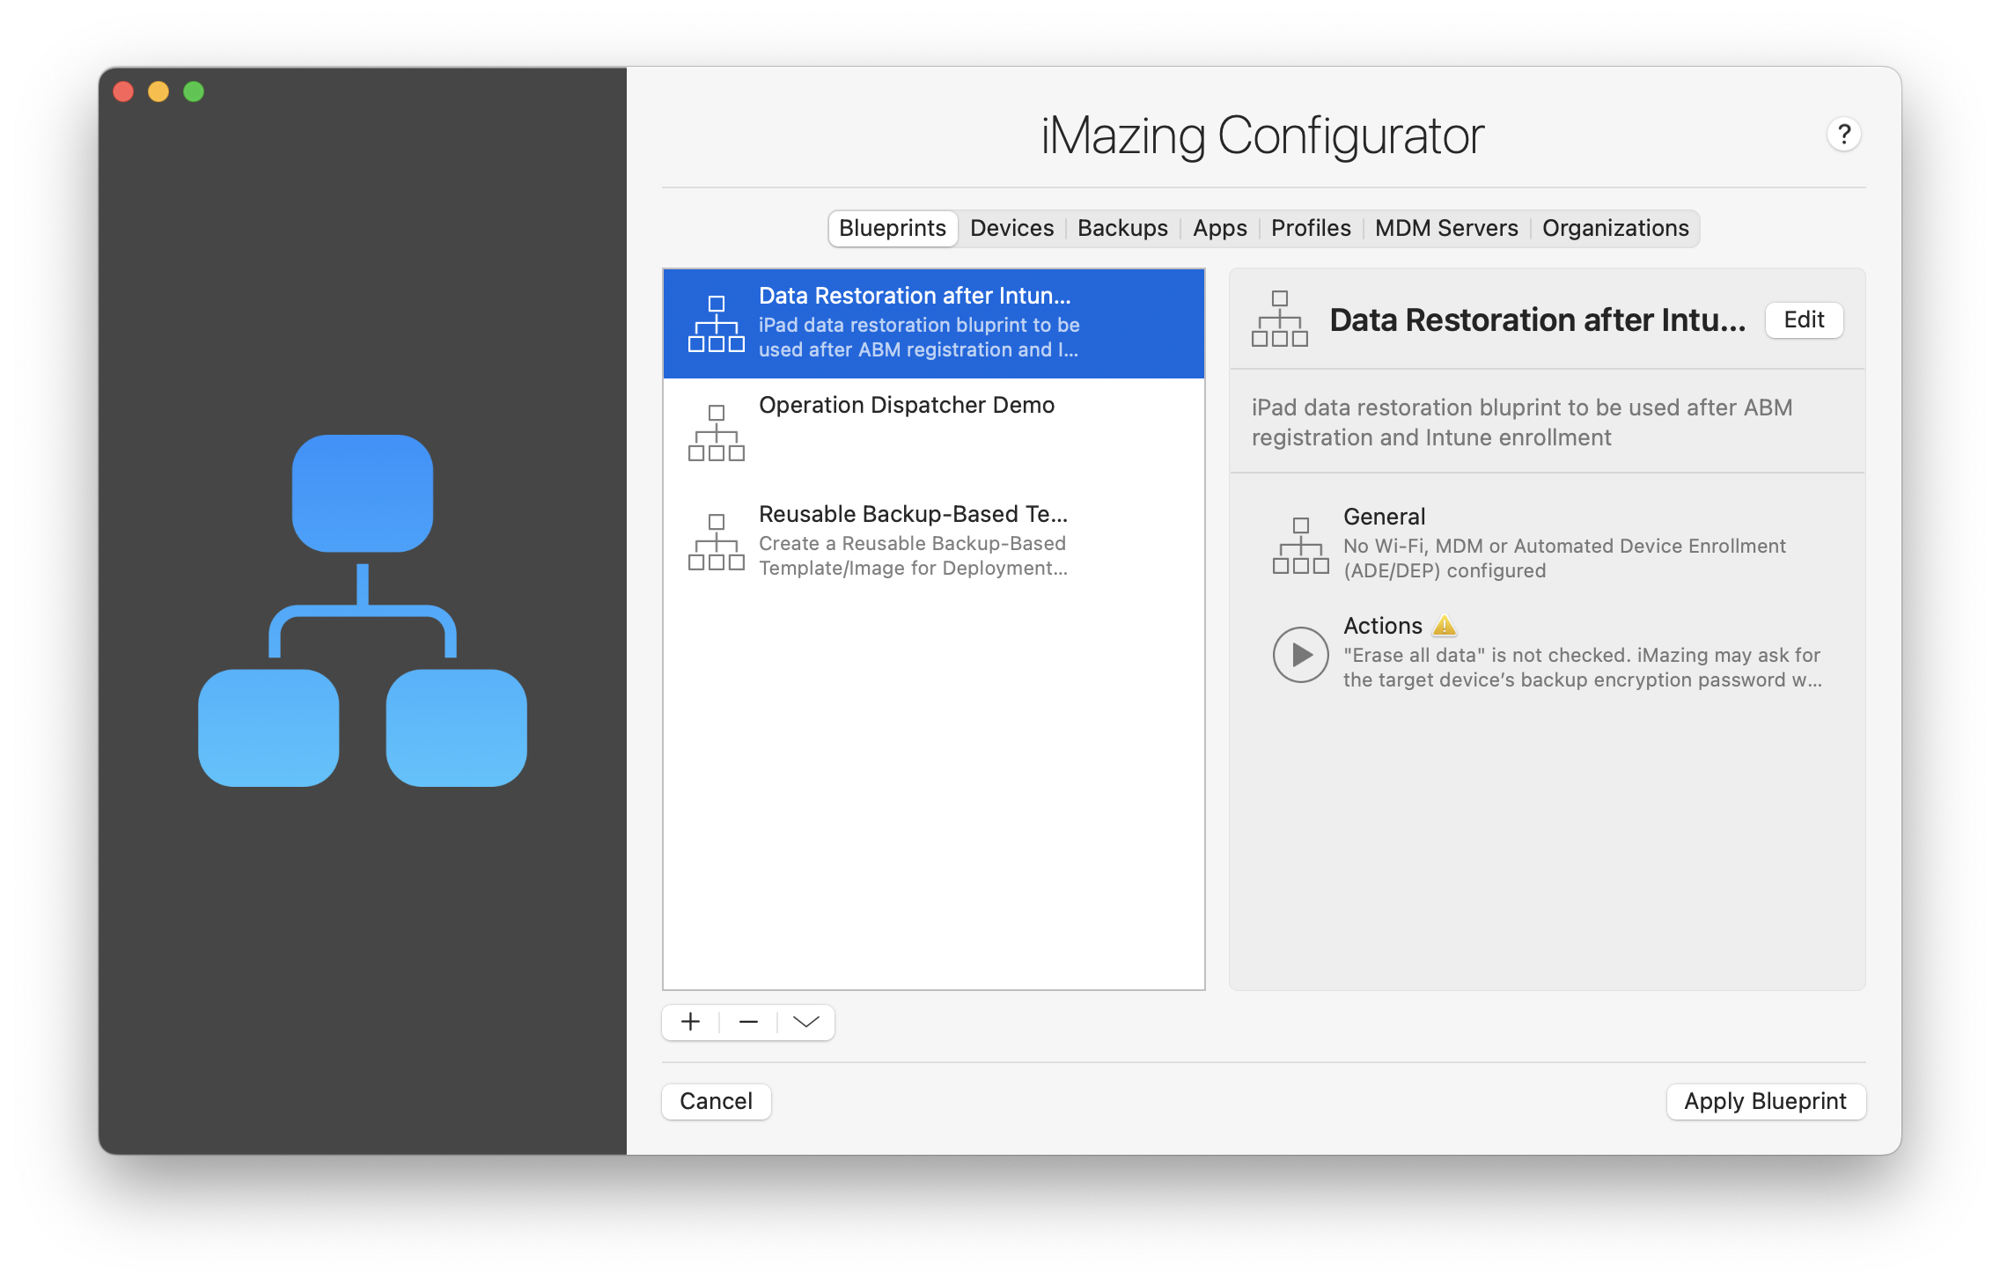Viewport: 2000px width, 1285px height.
Task: Click the Apply Blueprint button
Action: pyautogui.click(x=1765, y=1101)
